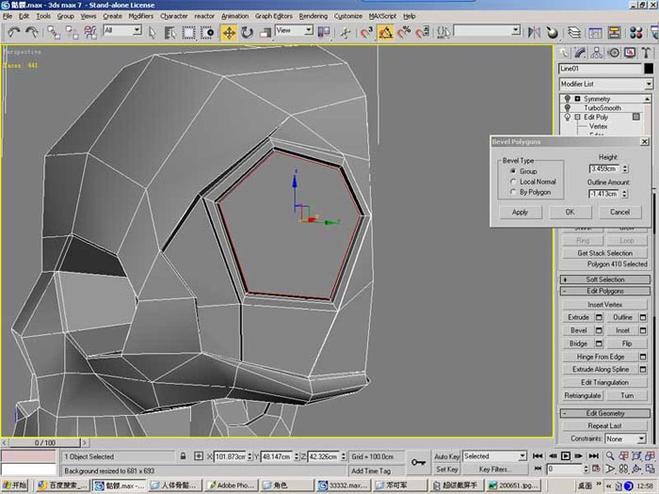
Task: Click the Align tool icon
Action: point(553,32)
